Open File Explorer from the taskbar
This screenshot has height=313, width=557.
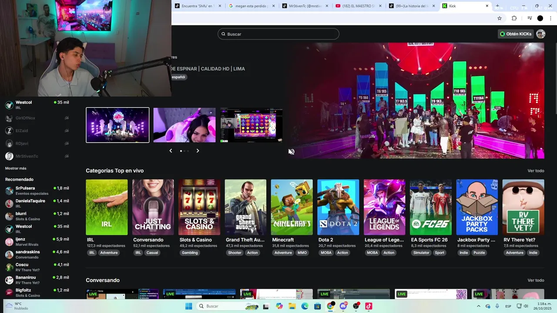tap(292, 306)
